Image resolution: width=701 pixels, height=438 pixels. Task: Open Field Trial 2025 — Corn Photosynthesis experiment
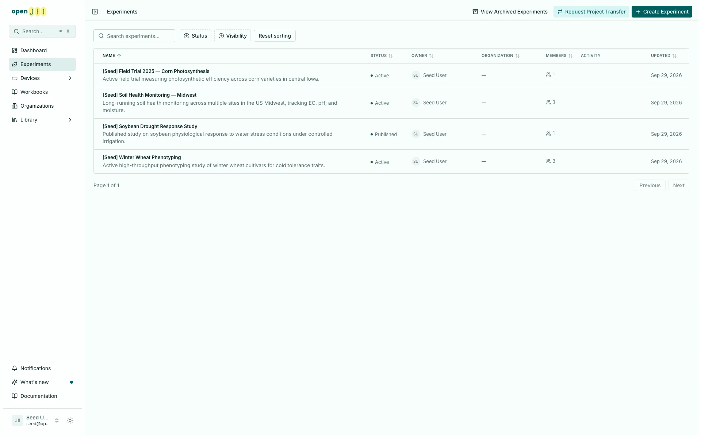click(x=156, y=71)
